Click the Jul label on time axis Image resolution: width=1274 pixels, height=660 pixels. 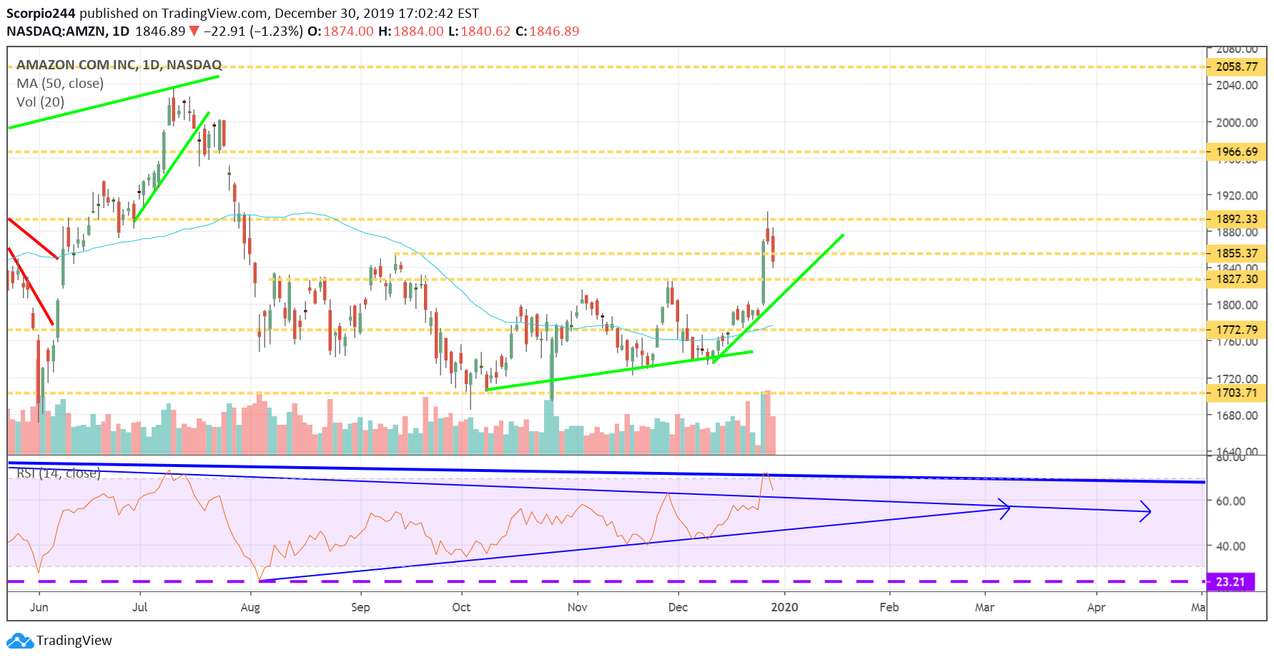coord(140,607)
